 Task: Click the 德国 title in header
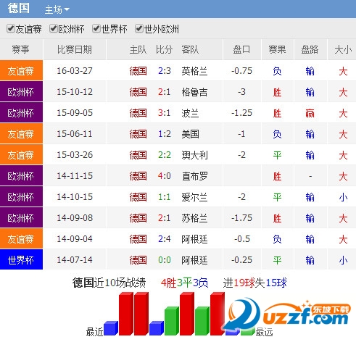coord(19,8)
